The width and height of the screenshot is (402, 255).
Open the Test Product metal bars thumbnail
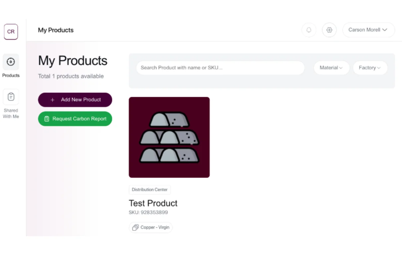[x=169, y=137]
